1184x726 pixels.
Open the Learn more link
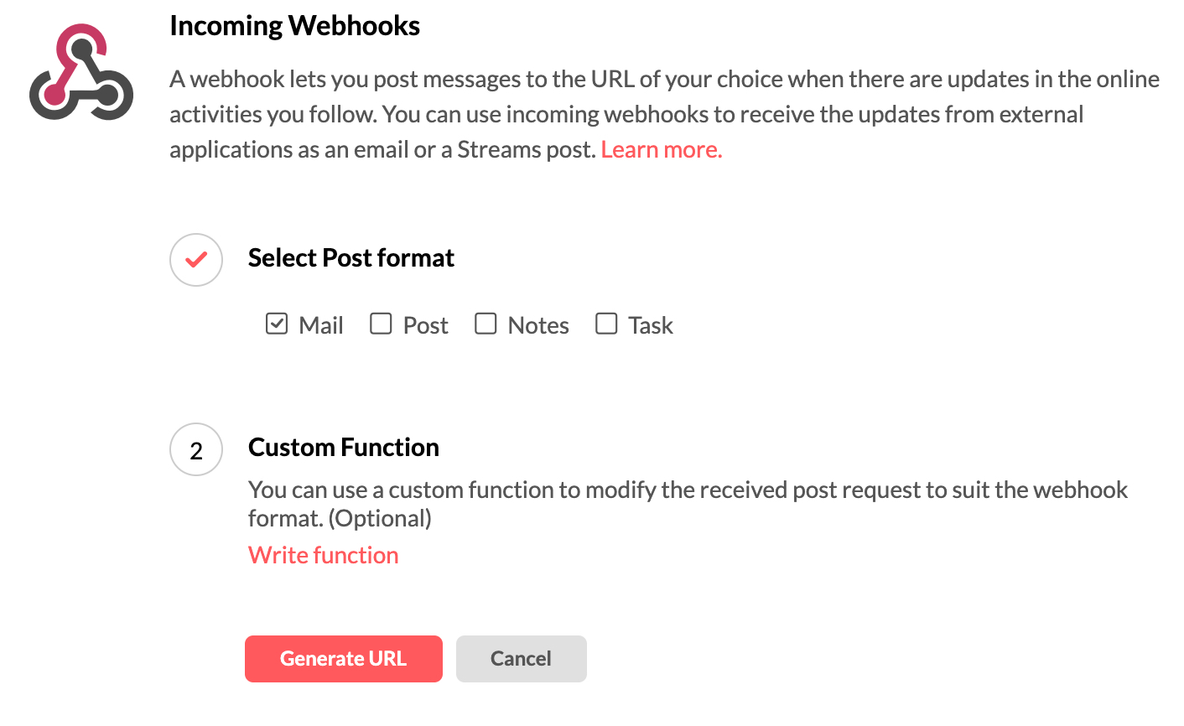point(661,149)
